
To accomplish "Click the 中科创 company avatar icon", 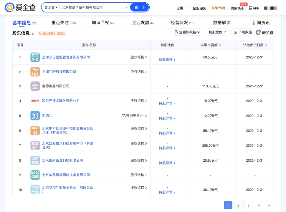I will [35, 130].
